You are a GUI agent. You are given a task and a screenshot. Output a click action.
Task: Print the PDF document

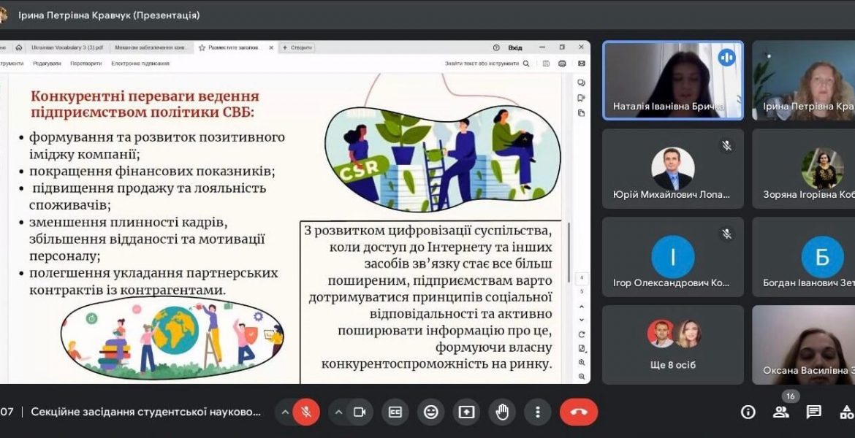(562, 64)
